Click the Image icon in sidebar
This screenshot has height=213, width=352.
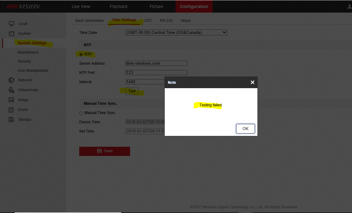11,100
